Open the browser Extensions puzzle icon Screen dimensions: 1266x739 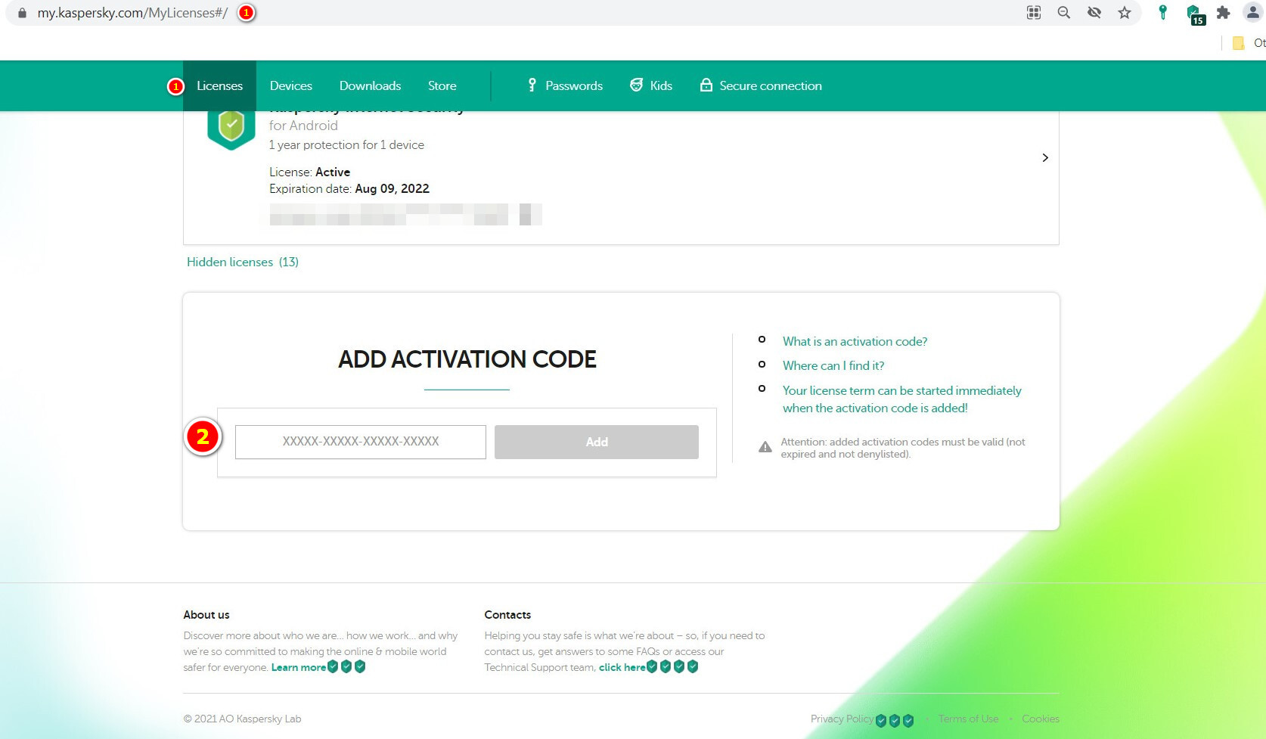(1223, 12)
